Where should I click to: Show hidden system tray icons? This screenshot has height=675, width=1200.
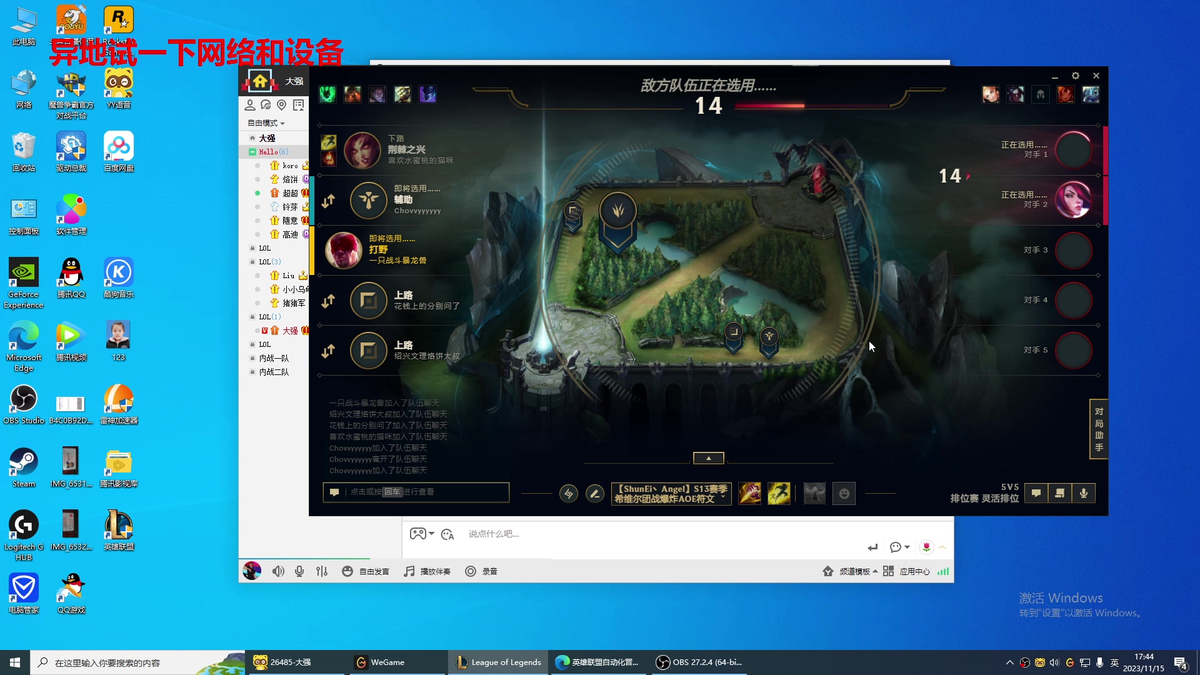tap(1009, 662)
